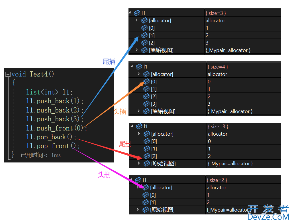Image resolution: width=292 pixels, height=223 pixels.
Task: Click the [allocator] cube icon in top panel
Action: (144, 21)
